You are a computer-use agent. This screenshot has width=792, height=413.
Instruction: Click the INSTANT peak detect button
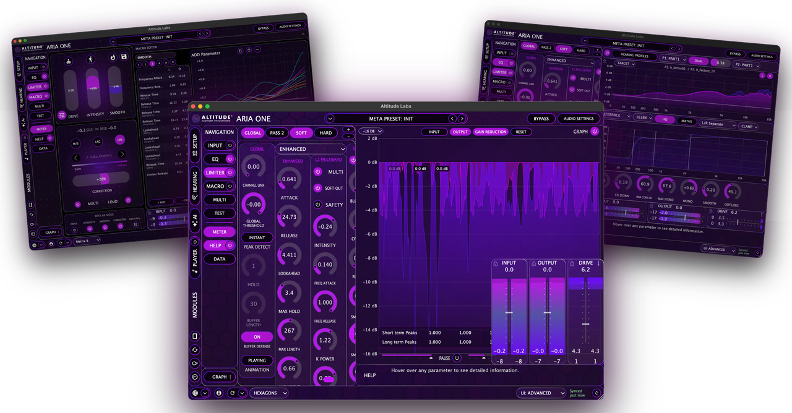(257, 237)
